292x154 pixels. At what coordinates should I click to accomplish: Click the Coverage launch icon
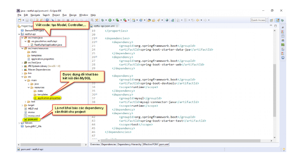click(117, 20)
